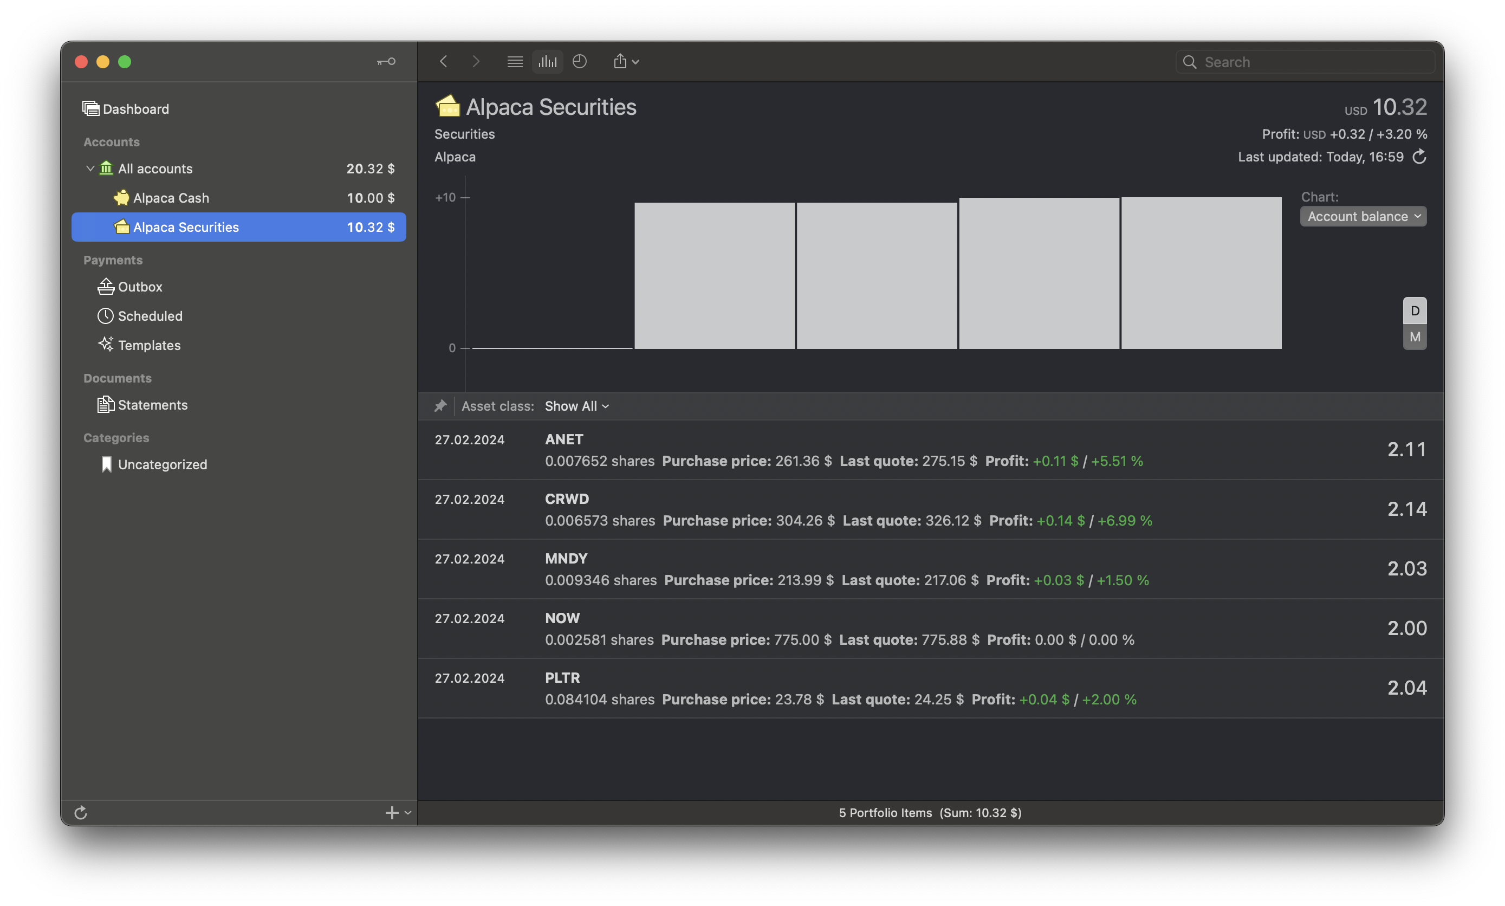The image size is (1505, 906).
Task: Open the pie chart view icon
Action: point(579,62)
